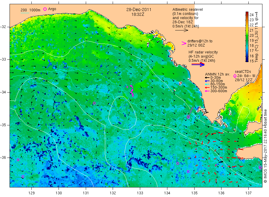
Task: Click the '200 1000m' isobath label
Action: click(x=30, y=10)
